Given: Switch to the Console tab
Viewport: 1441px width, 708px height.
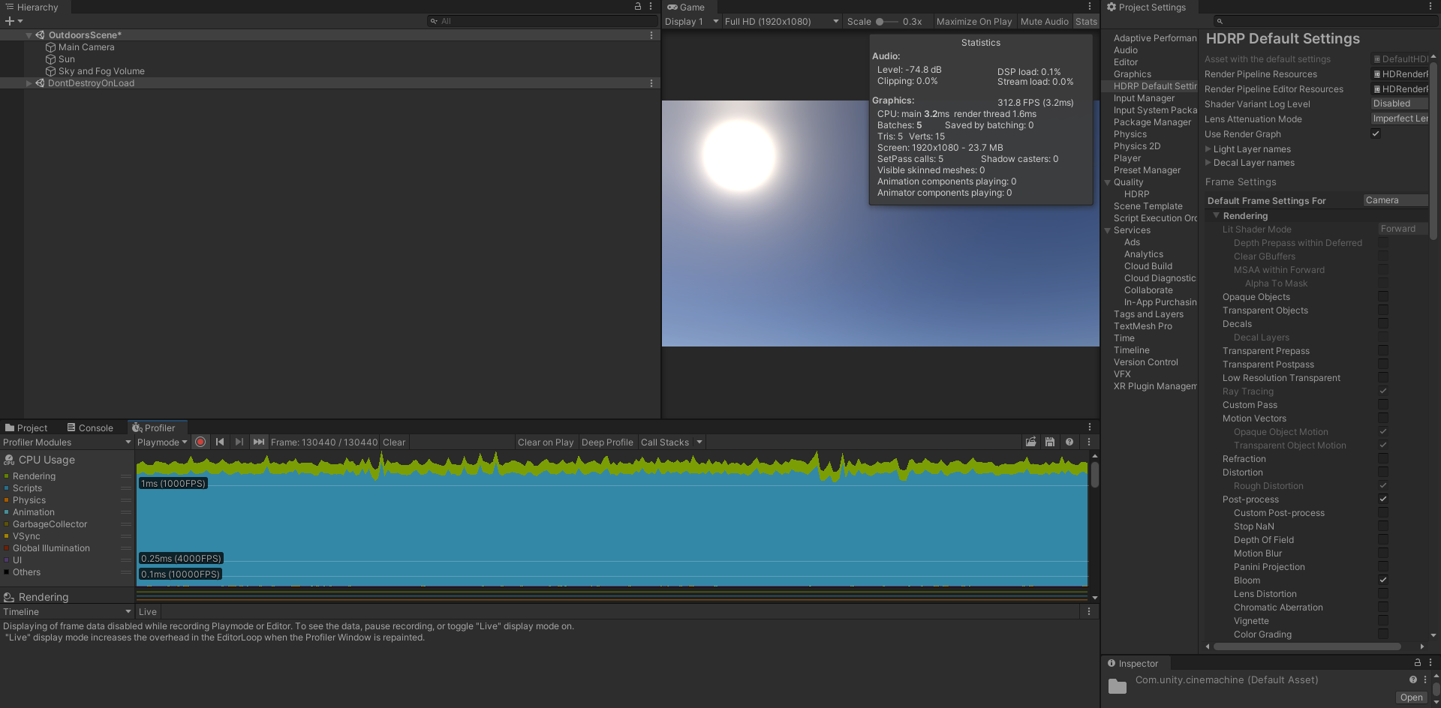Looking at the screenshot, I should (x=91, y=427).
